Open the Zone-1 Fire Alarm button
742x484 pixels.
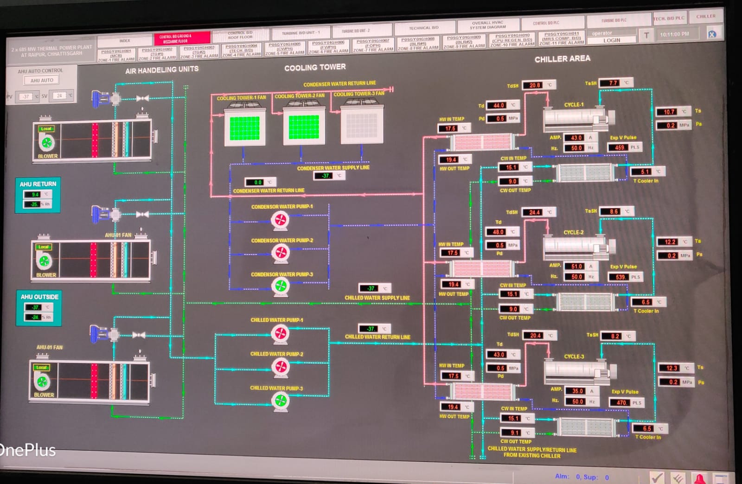pos(116,55)
